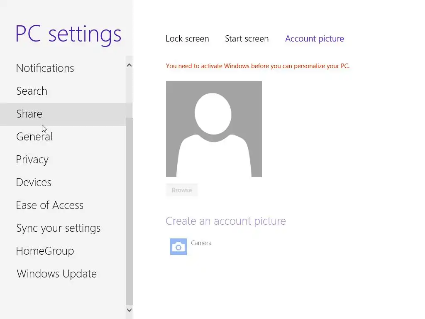425x319 pixels.
Task: Click the Camera app icon
Action: tap(178, 247)
